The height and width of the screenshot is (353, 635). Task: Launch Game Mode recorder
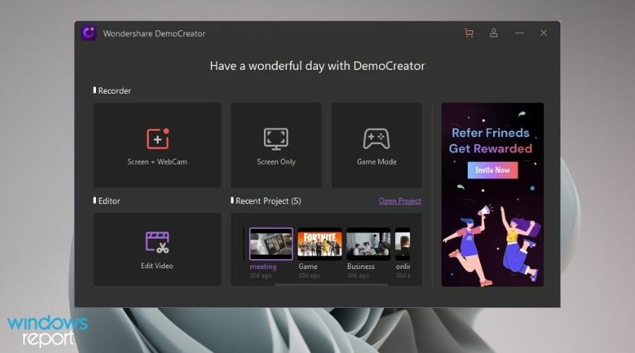377,145
